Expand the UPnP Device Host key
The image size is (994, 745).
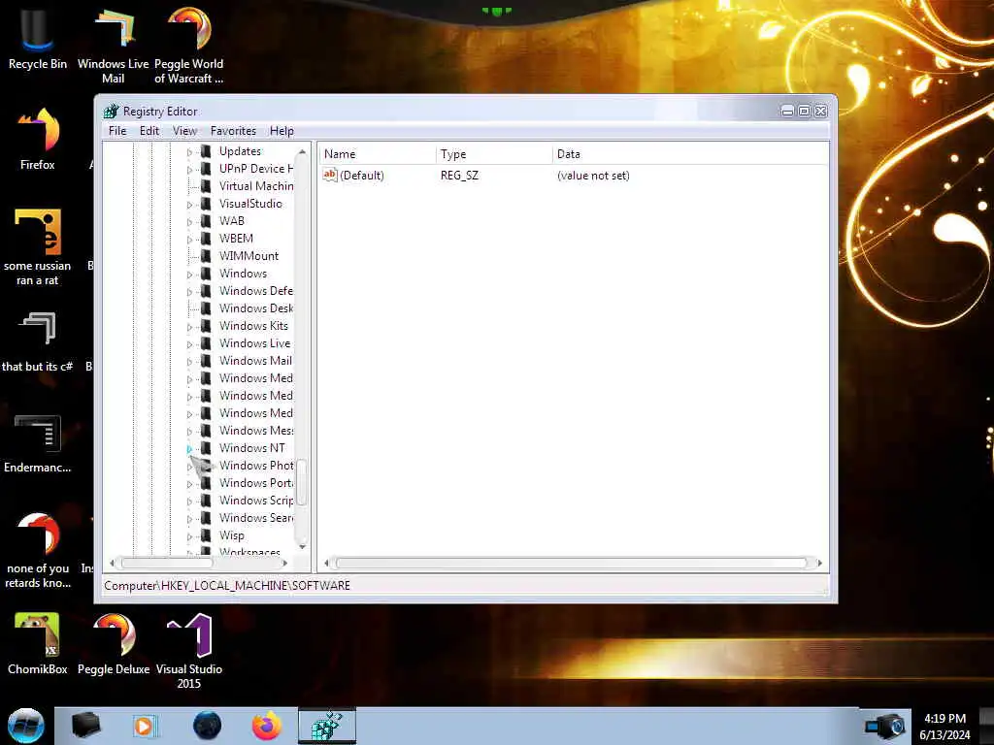pyautogui.click(x=189, y=169)
